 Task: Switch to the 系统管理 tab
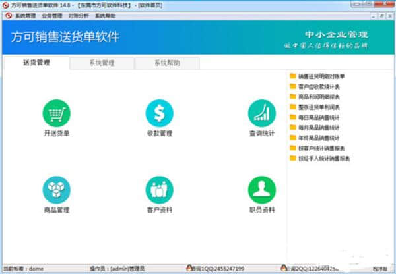pyautogui.click(x=102, y=63)
